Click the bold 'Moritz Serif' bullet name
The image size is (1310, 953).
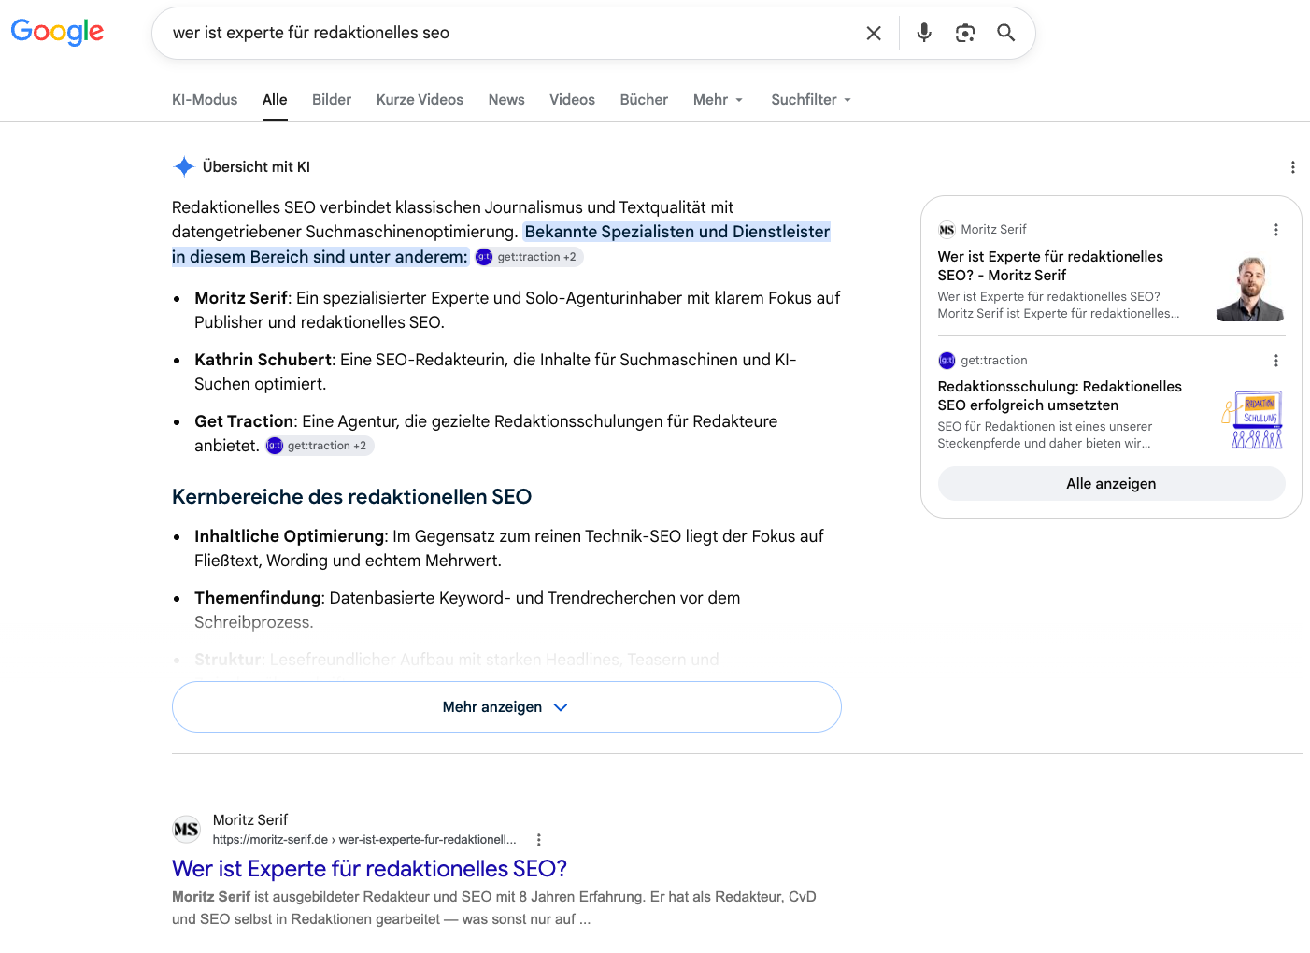[241, 298]
